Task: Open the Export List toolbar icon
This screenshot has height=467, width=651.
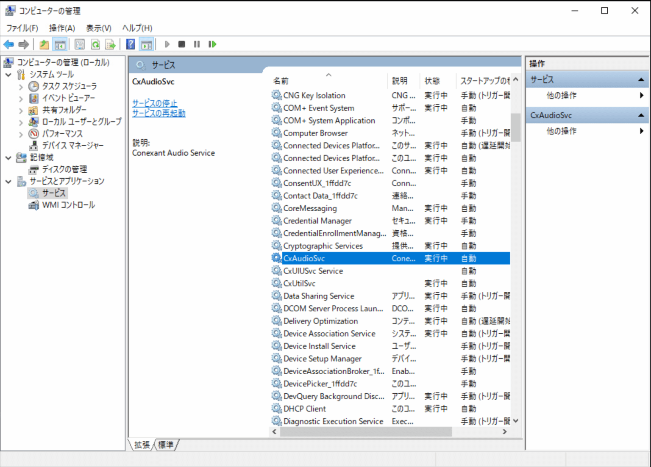Action: [110, 44]
